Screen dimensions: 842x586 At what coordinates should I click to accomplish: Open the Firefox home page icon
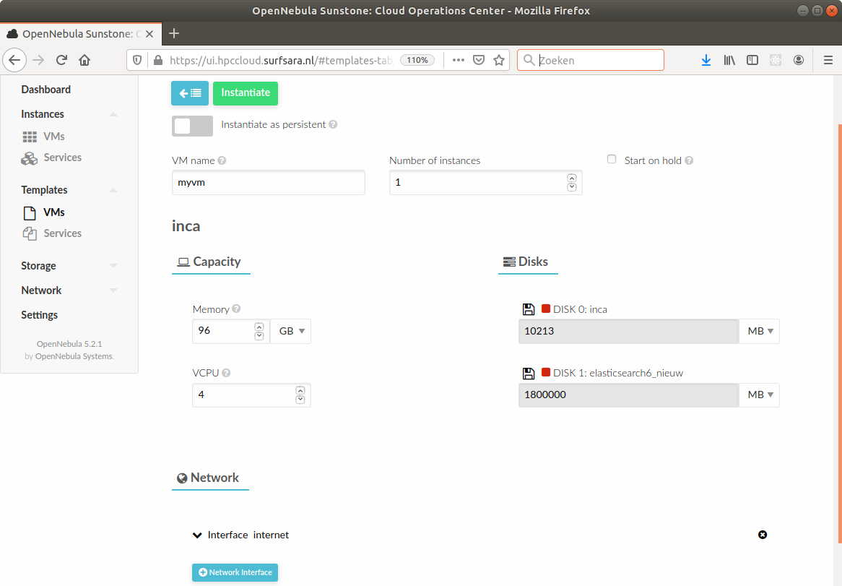click(x=84, y=60)
